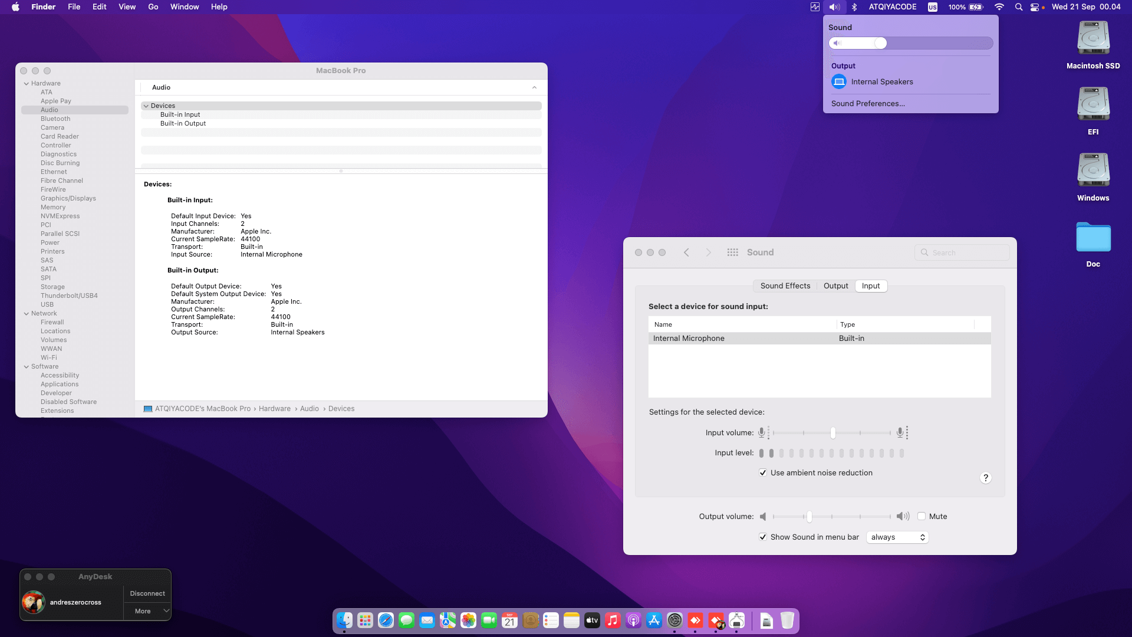Select the Input tab in Sound preferences

(x=871, y=286)
